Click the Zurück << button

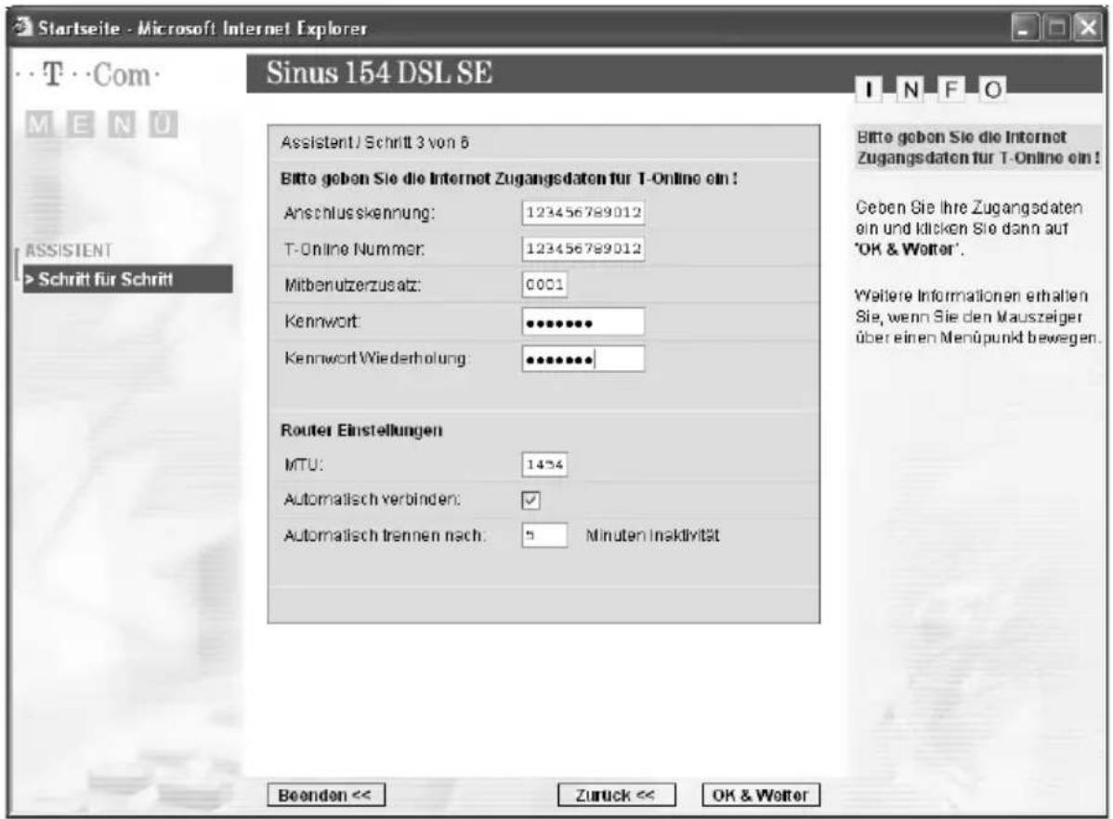coord(616,795)
